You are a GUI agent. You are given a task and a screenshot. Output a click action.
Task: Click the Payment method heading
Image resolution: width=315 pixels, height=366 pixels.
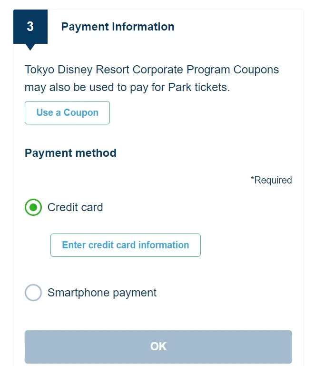coord(70,153)
